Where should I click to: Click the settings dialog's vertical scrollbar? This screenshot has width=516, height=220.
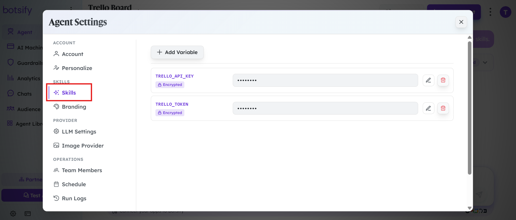(470, 108)
